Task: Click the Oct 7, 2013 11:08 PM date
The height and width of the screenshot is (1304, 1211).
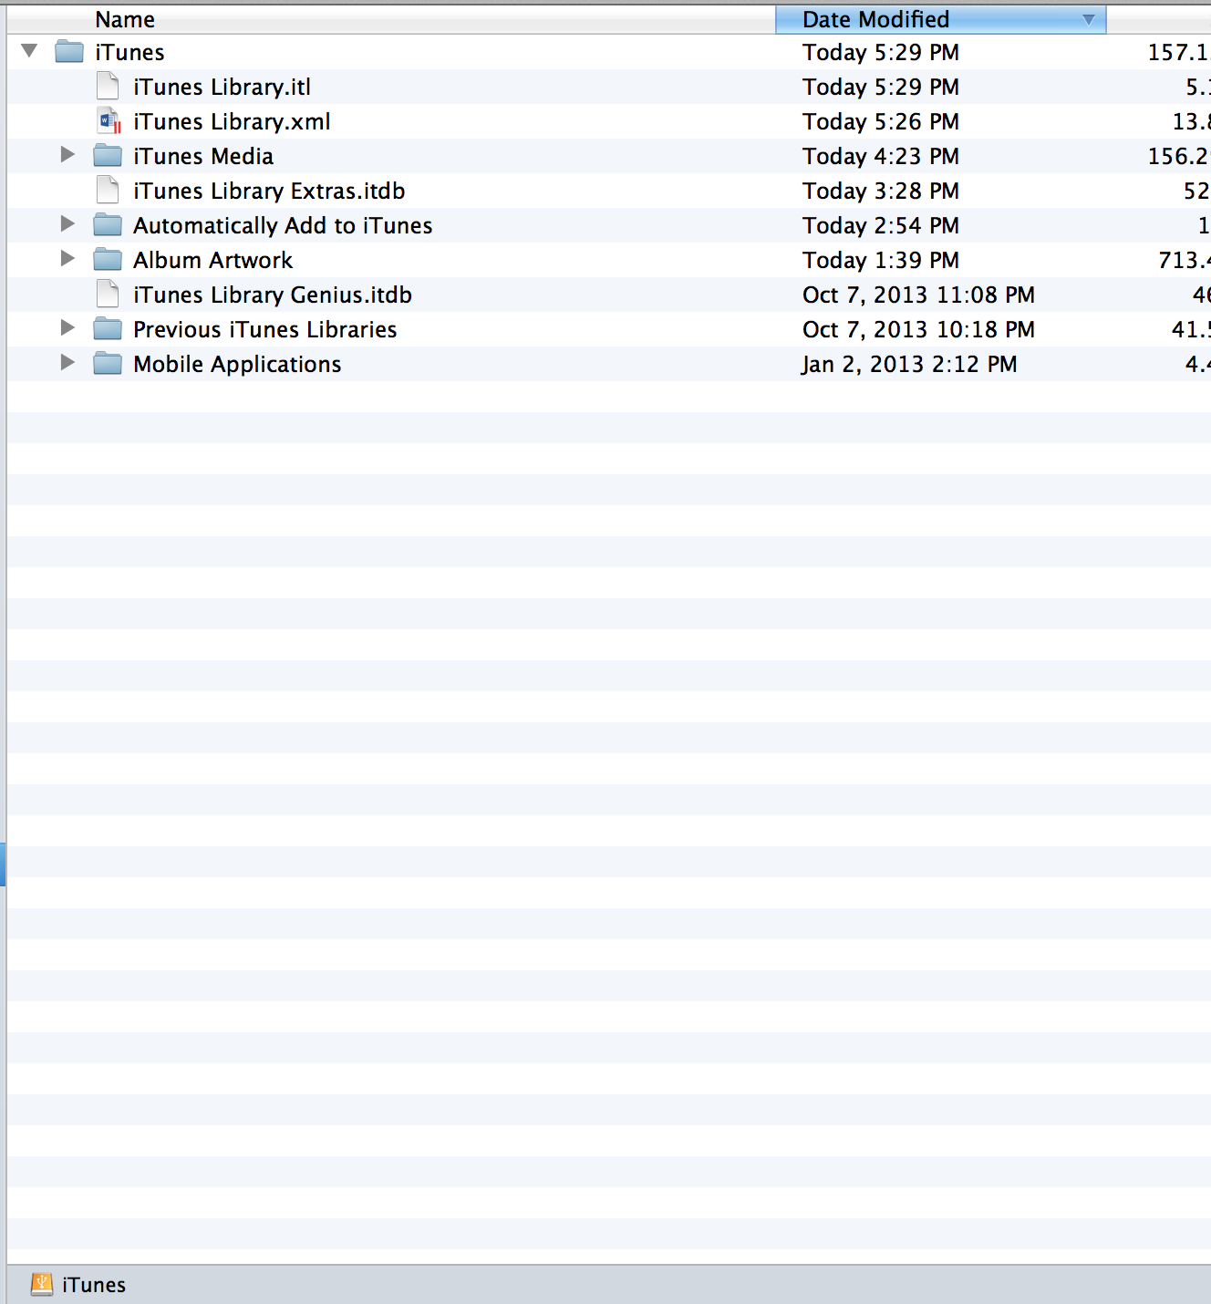Action: tap(918, 295)
